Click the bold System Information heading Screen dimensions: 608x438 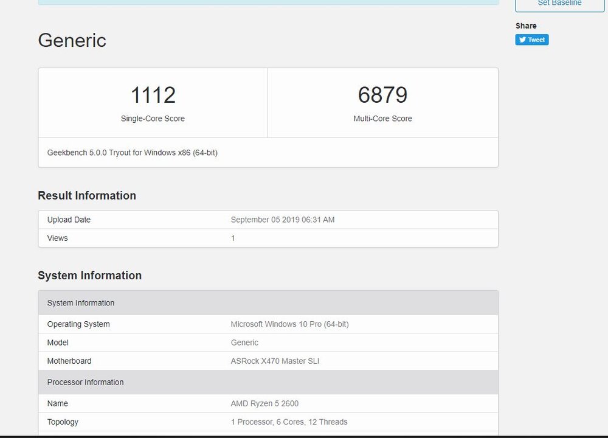tap(89, 276)
